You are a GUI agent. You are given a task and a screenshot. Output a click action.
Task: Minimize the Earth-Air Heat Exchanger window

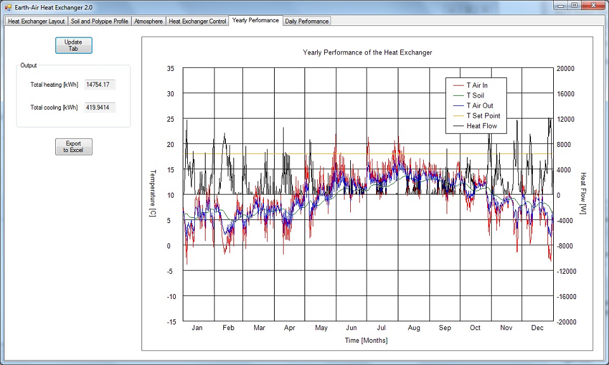pyautogui.click(x=561, y=6)
